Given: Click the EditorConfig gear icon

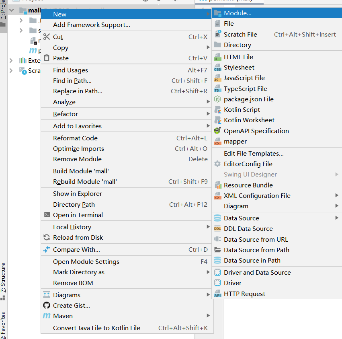Looking at the screenshot, I should coord(217,164).
